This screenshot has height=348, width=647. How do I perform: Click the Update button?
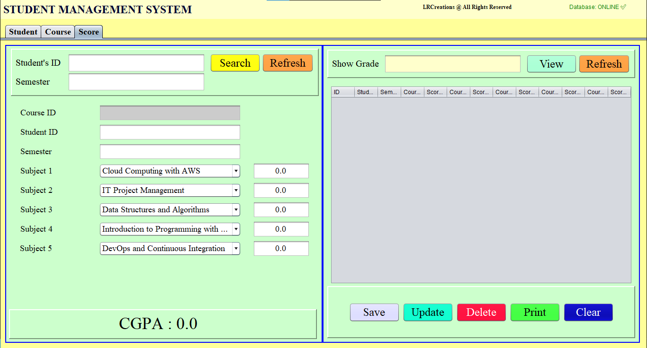428,312
